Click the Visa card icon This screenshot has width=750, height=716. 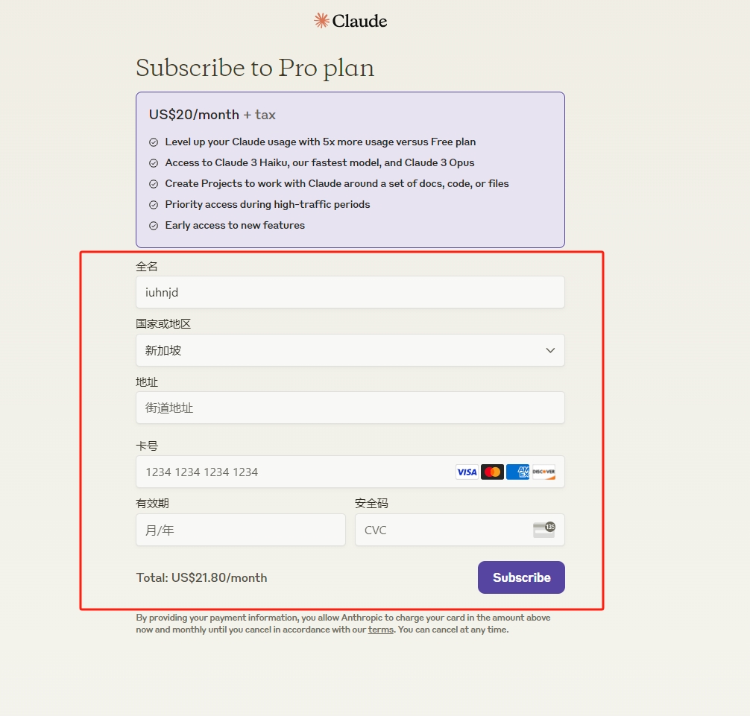pos(467,472)
